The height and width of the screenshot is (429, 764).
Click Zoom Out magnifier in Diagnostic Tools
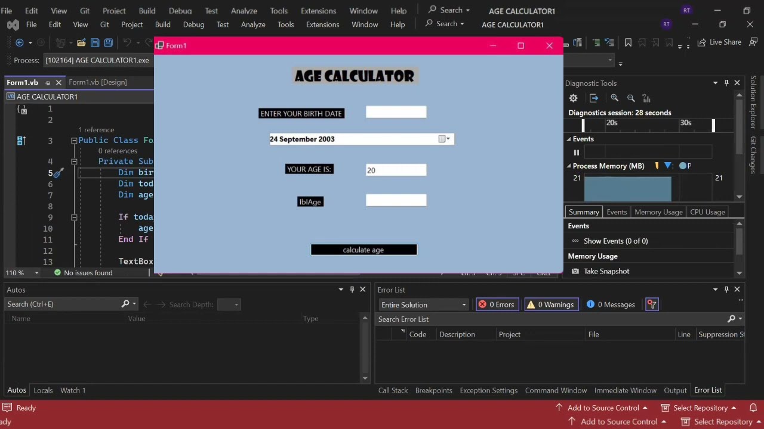(x=631, y=98)
